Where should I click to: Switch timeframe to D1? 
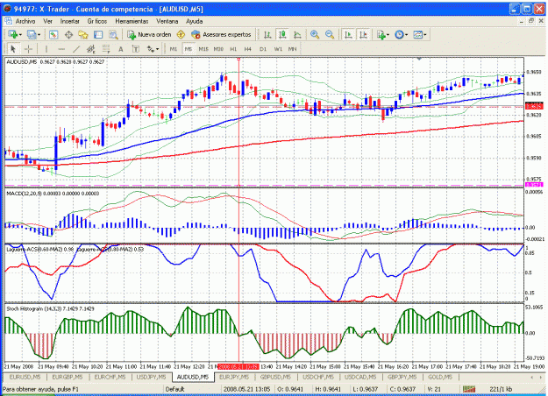[x=263, y=49]
